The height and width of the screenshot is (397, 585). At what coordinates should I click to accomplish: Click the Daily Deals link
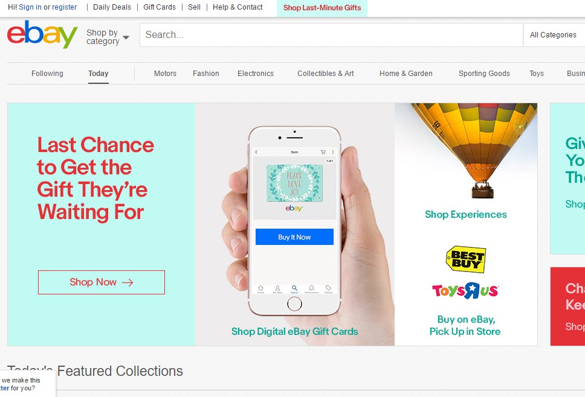coord(112,7)
